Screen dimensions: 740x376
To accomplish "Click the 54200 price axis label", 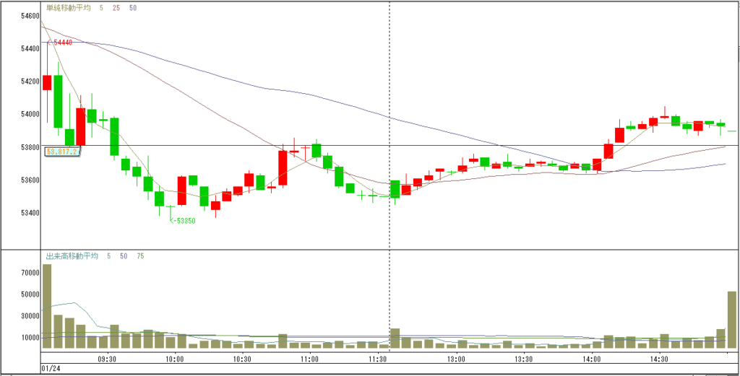I will point(30,82).
